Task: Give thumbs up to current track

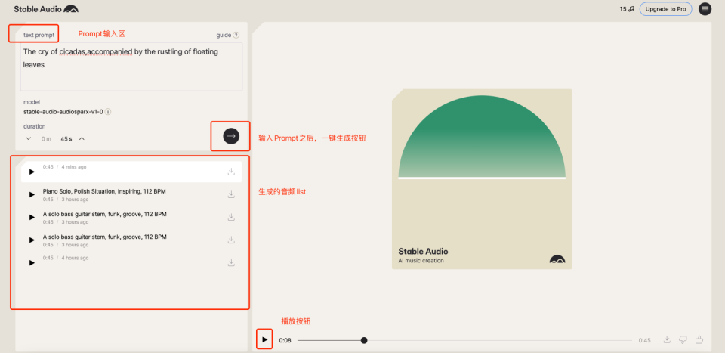Action: [x=699, y=339]
